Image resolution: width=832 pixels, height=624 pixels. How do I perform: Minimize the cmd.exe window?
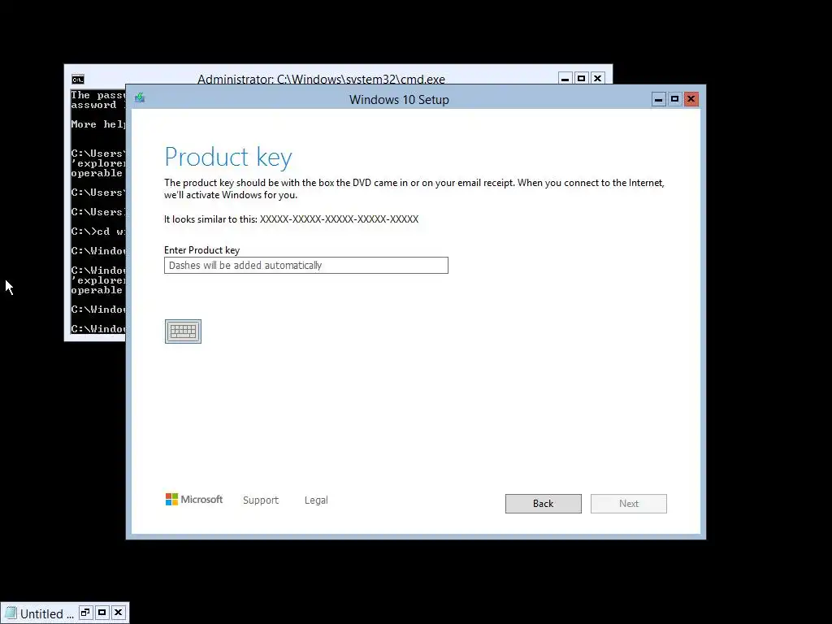tap(565, 79)
